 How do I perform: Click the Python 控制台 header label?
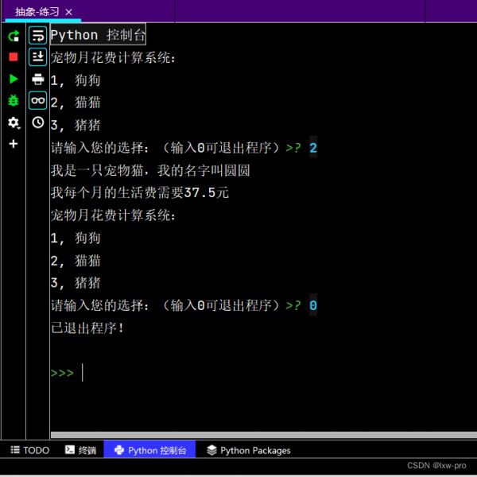coord(98,35)
